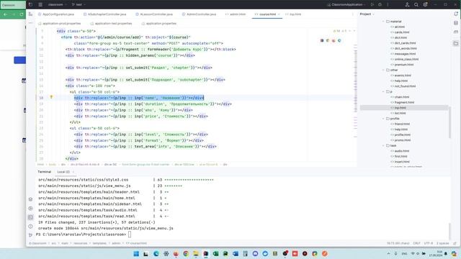461x259 pixels.
Task: Collapse the profile folder
Action: [x=383, y=119]
